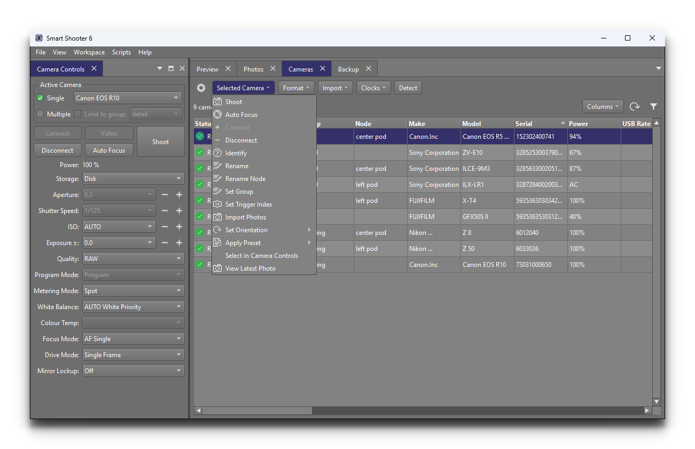Decrease Aperture with minus icon

tap(165, 195)
